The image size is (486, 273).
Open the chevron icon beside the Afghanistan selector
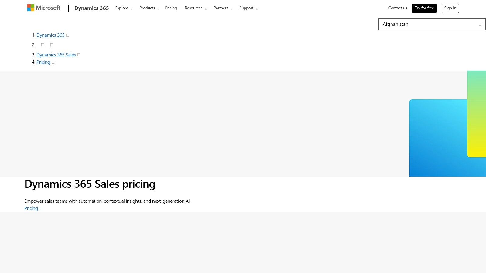click(x=480, y=24)
